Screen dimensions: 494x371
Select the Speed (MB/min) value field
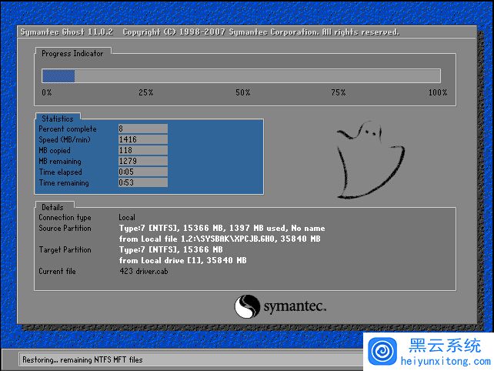pos(142,140)
